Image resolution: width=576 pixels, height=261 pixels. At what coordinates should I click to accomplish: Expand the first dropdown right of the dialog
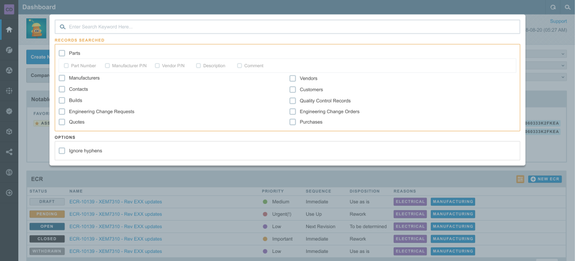(x=545, y=54)
